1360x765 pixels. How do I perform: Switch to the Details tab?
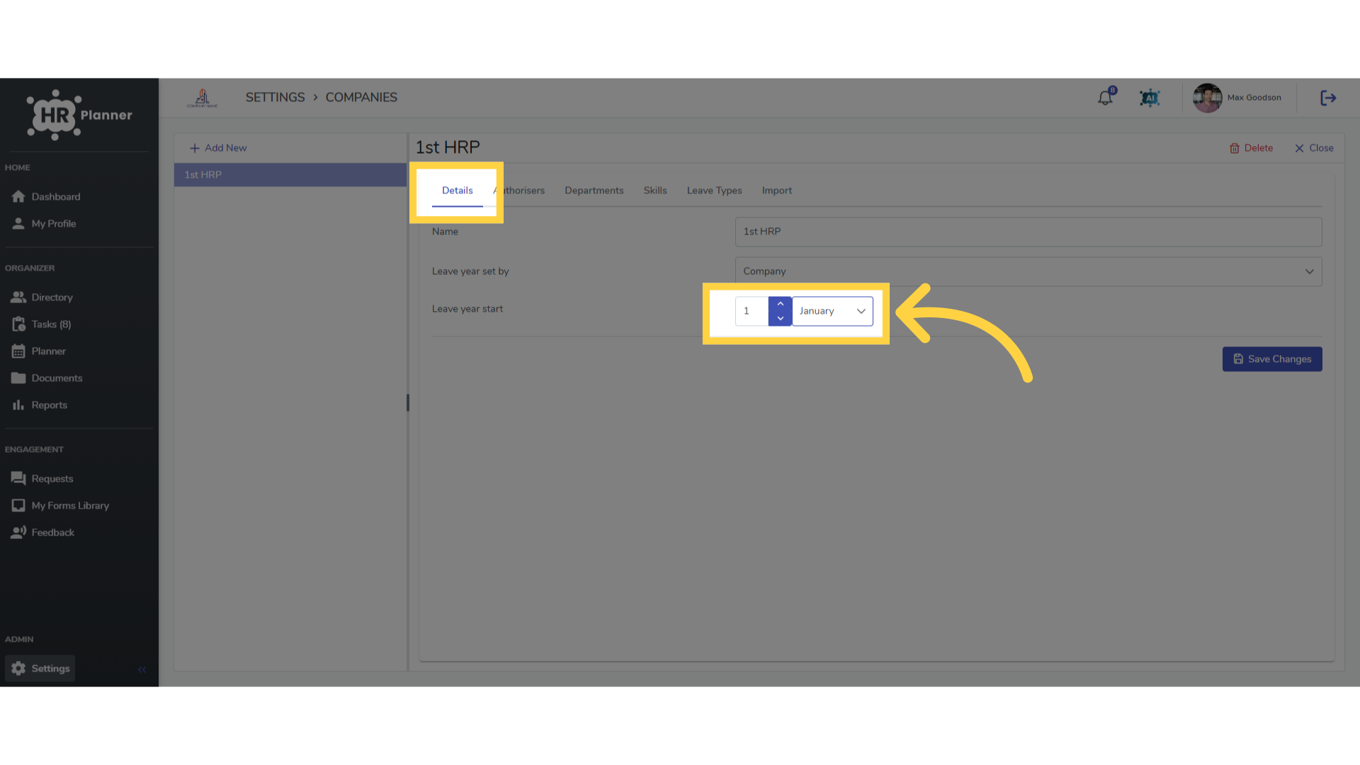pos(458,191)
